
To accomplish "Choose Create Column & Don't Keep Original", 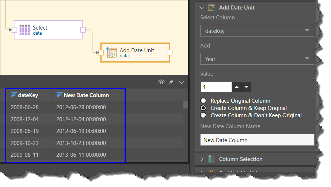I will pyautogui.click(x=203, y=115).
